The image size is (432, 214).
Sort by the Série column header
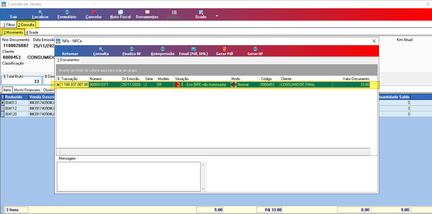[x=151, y=79]
